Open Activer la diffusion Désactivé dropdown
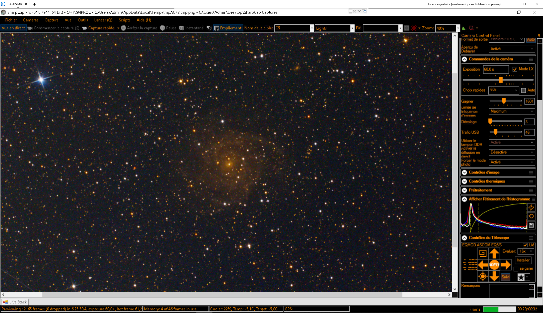The height and width of the screenshot is (313, 543). 511,152
